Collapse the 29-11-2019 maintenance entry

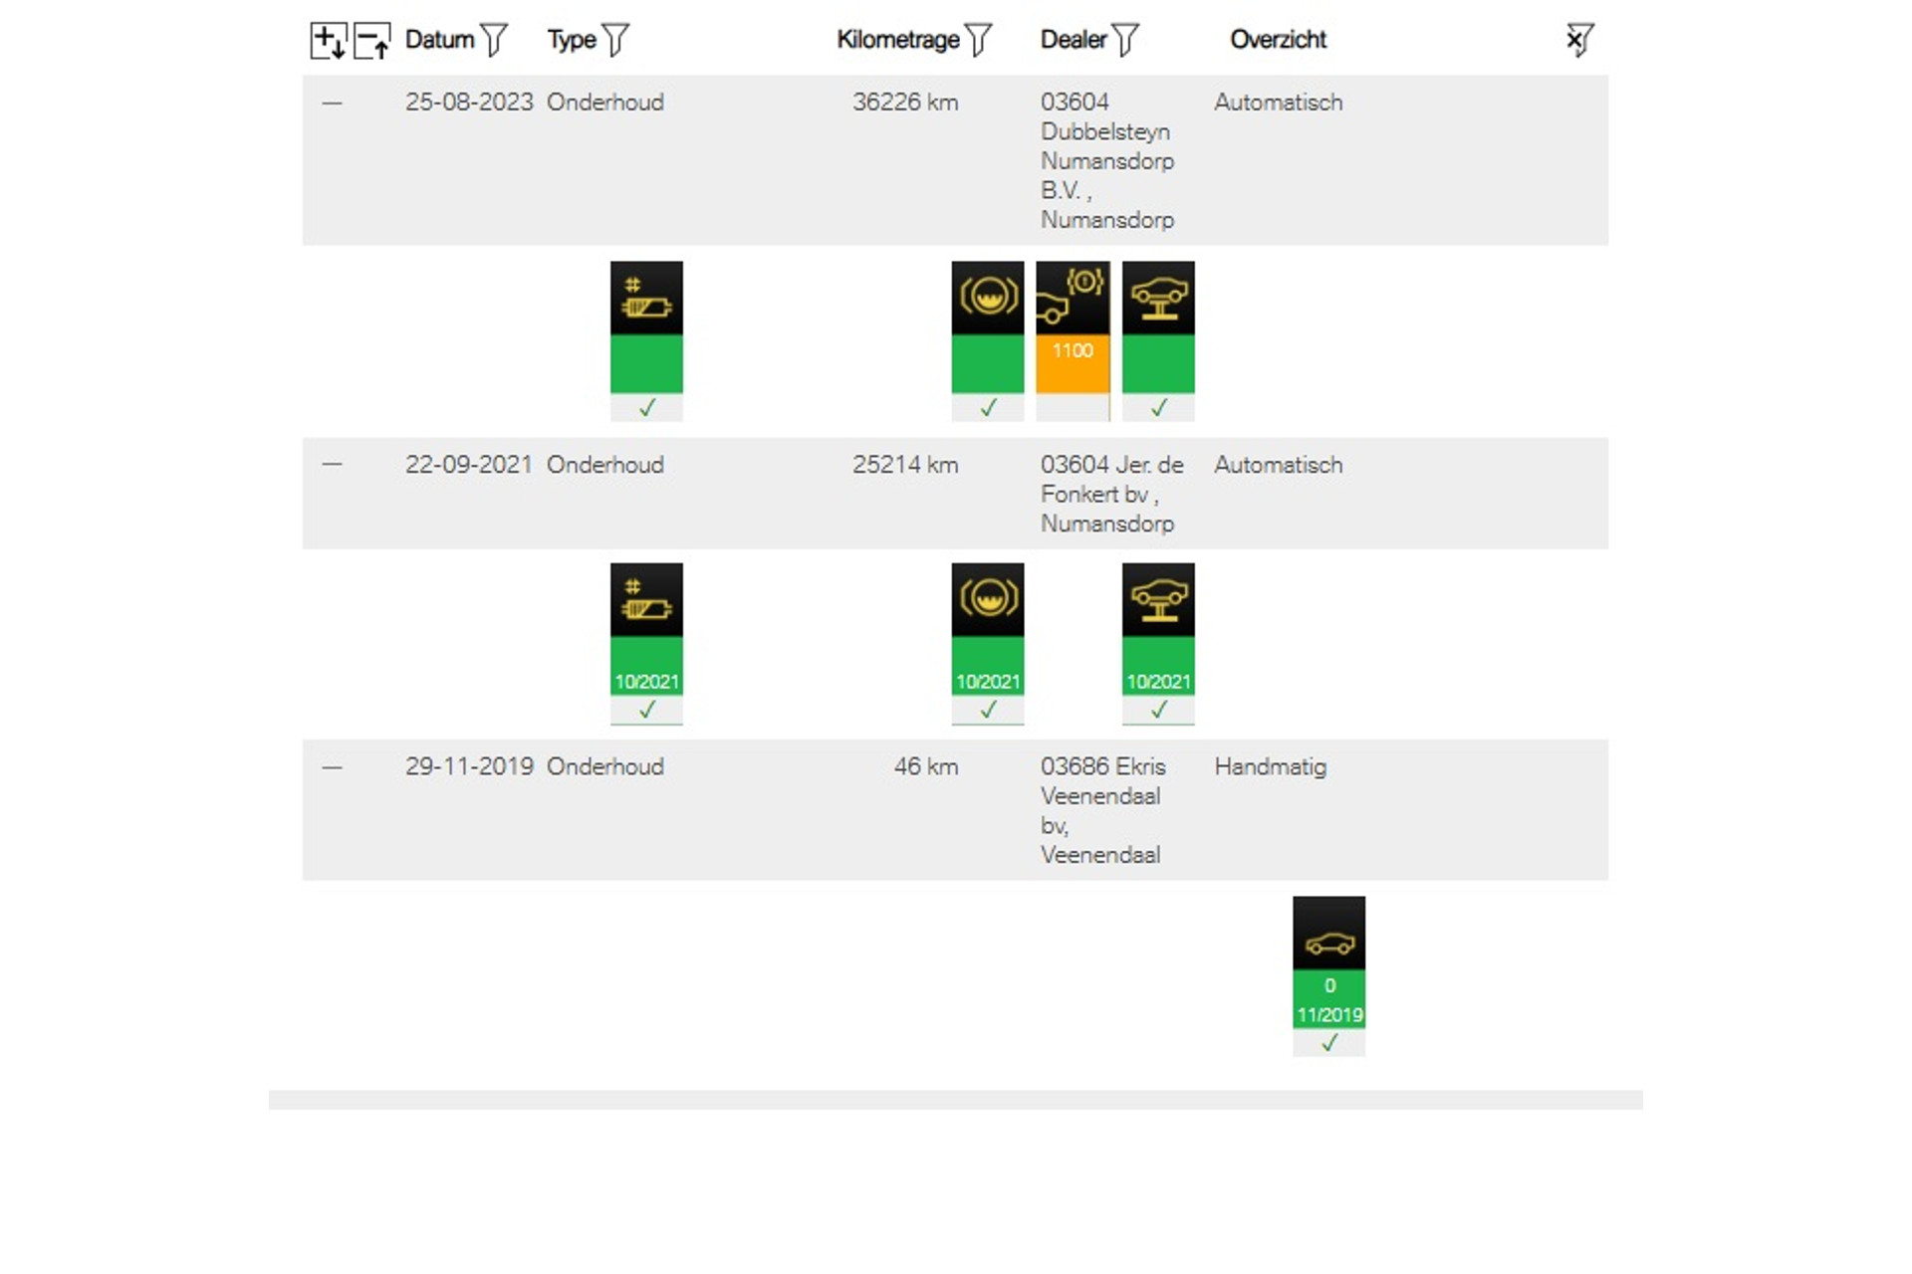332,767
